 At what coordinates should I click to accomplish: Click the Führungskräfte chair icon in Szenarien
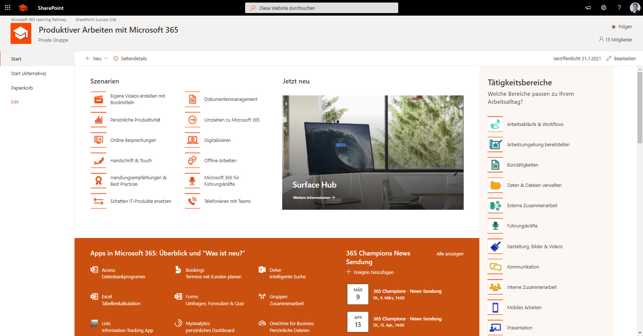pos(192,181)
